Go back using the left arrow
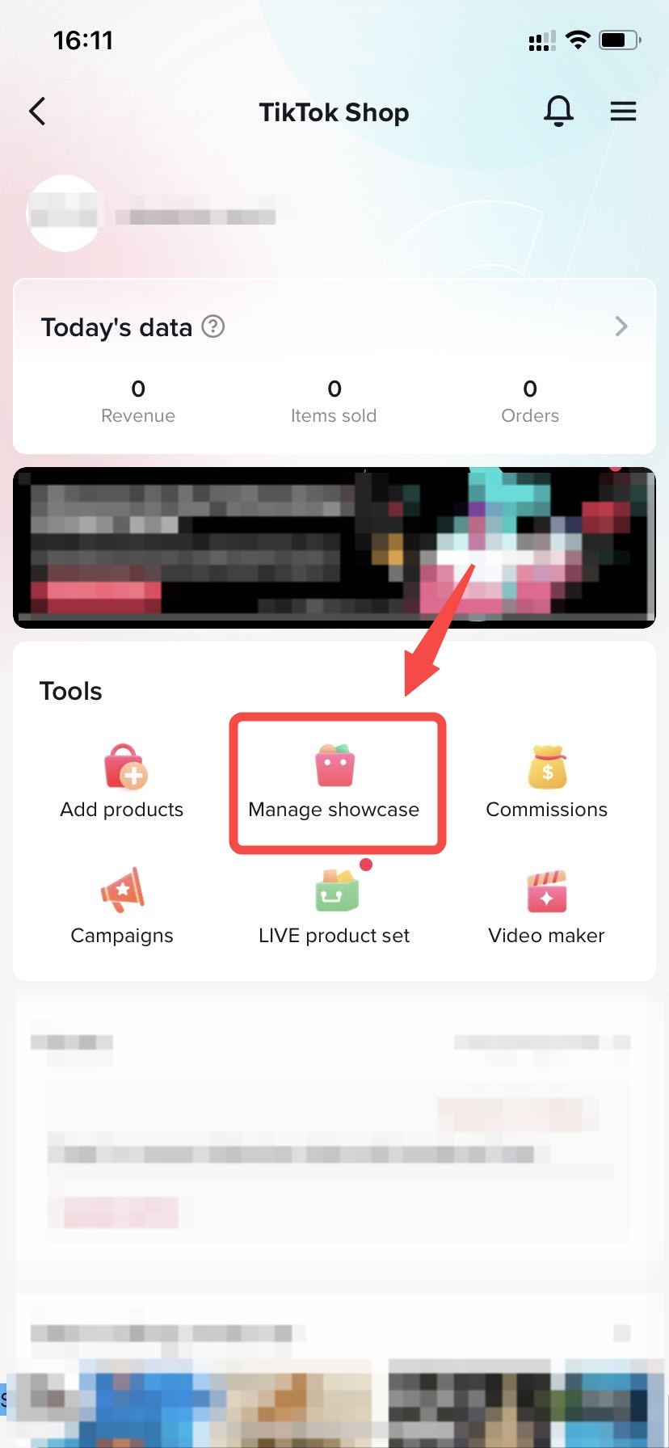669x1448 pixels. pyautogui.click(x=37, y=112)
